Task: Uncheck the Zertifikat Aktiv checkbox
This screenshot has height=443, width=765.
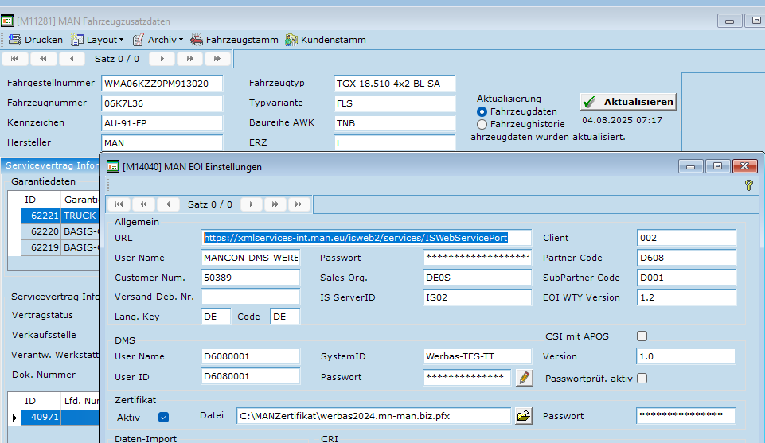Action: click(x=163, y=417)
